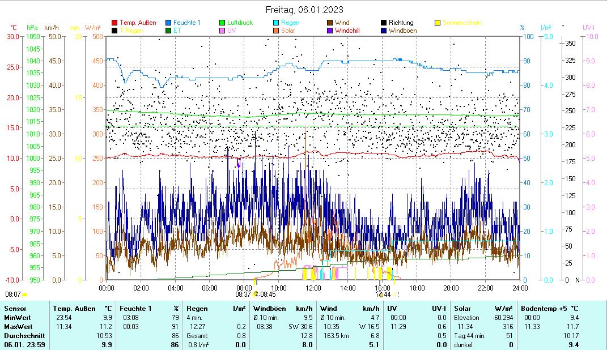Click the dark blue Windböen legend square
The image size is (607, 350).
click(x=384, y=31)
